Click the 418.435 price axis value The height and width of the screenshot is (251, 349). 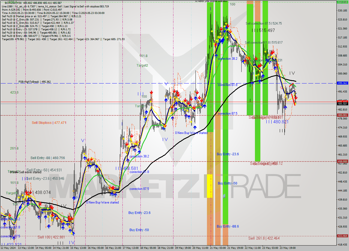pos(342,245)
